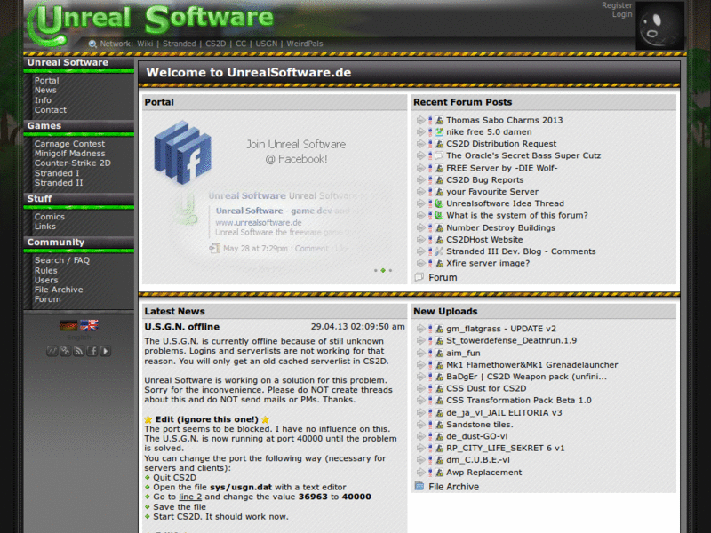Click the chain links icon in sidebar
This screenshot has height=533, width=711.
[x=65, y=351]
